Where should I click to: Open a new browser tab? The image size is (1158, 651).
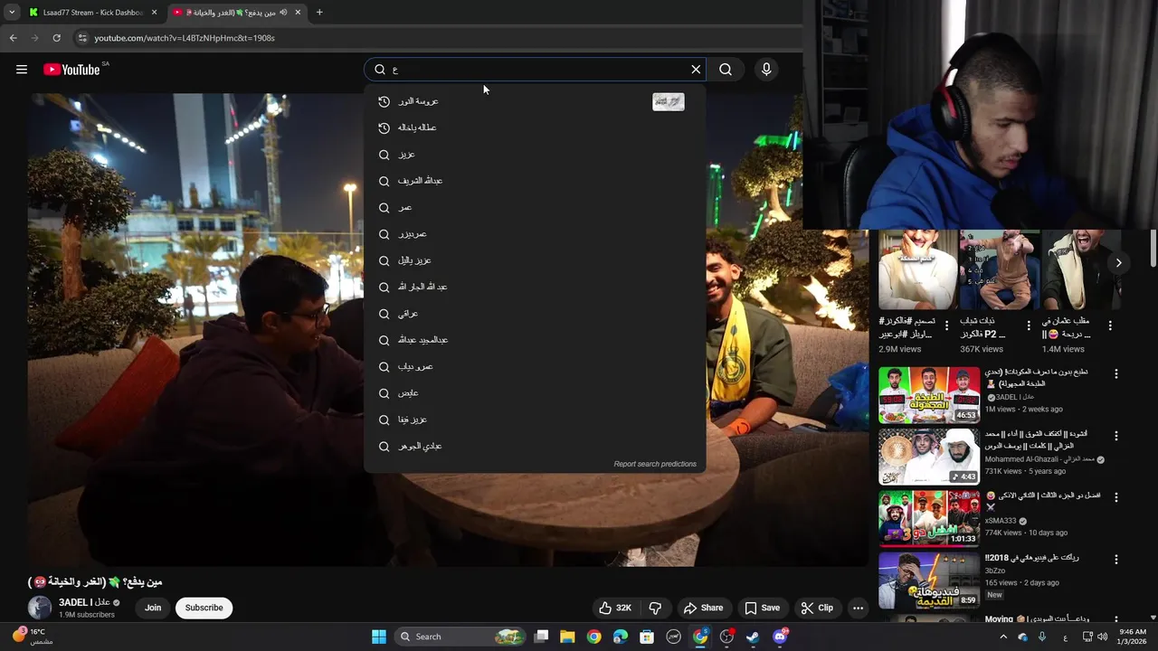(319, 13)
